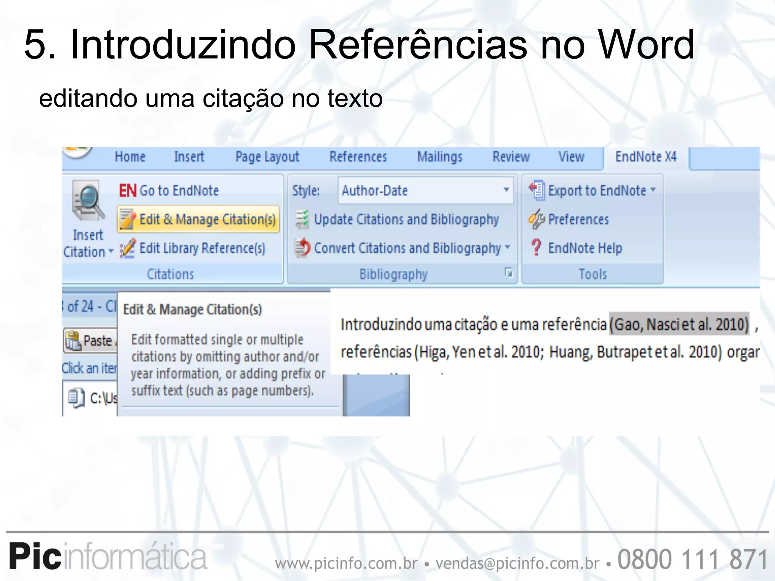
Task: Click the Paste clipboard icon
Action: (x=73, y=340)
